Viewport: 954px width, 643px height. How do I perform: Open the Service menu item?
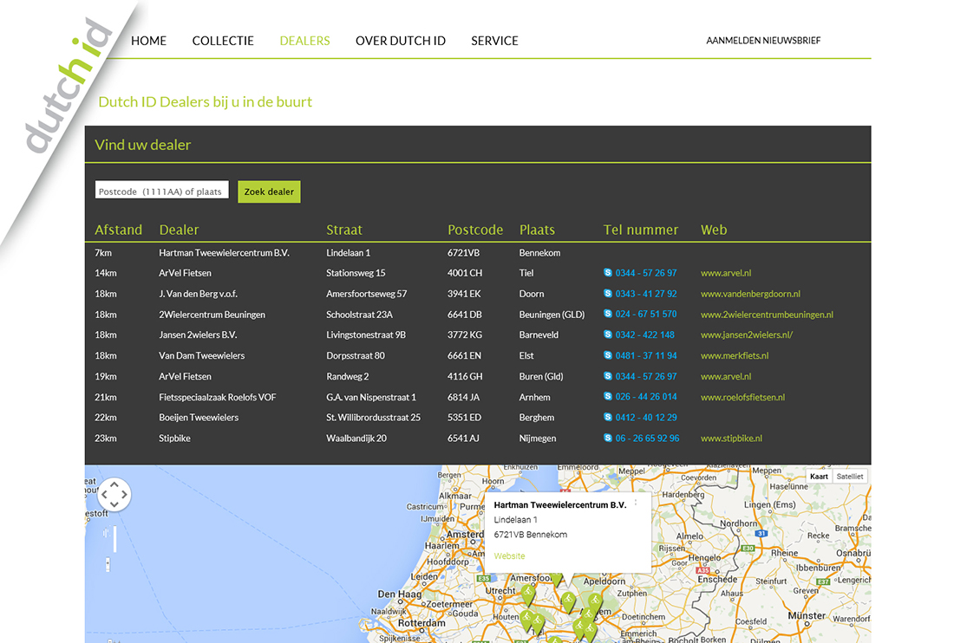(494, 41)
